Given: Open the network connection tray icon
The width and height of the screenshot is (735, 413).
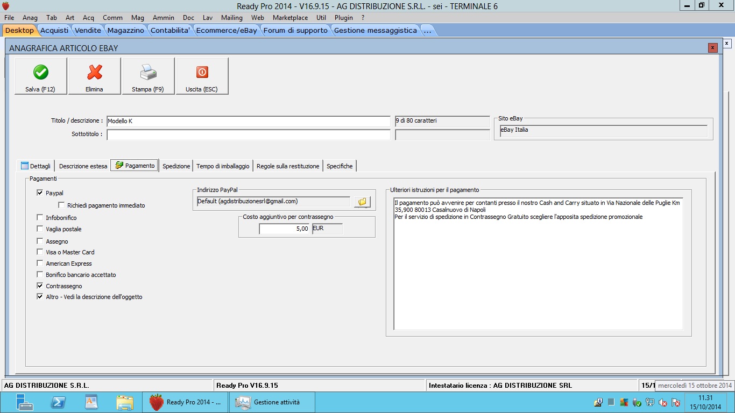Looking at the screenshot, I should (x=650, y=402).
